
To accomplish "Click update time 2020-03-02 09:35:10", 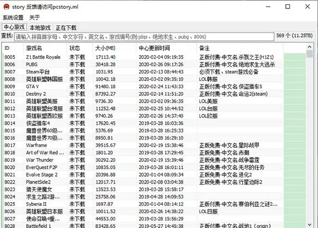I will 161,79.
